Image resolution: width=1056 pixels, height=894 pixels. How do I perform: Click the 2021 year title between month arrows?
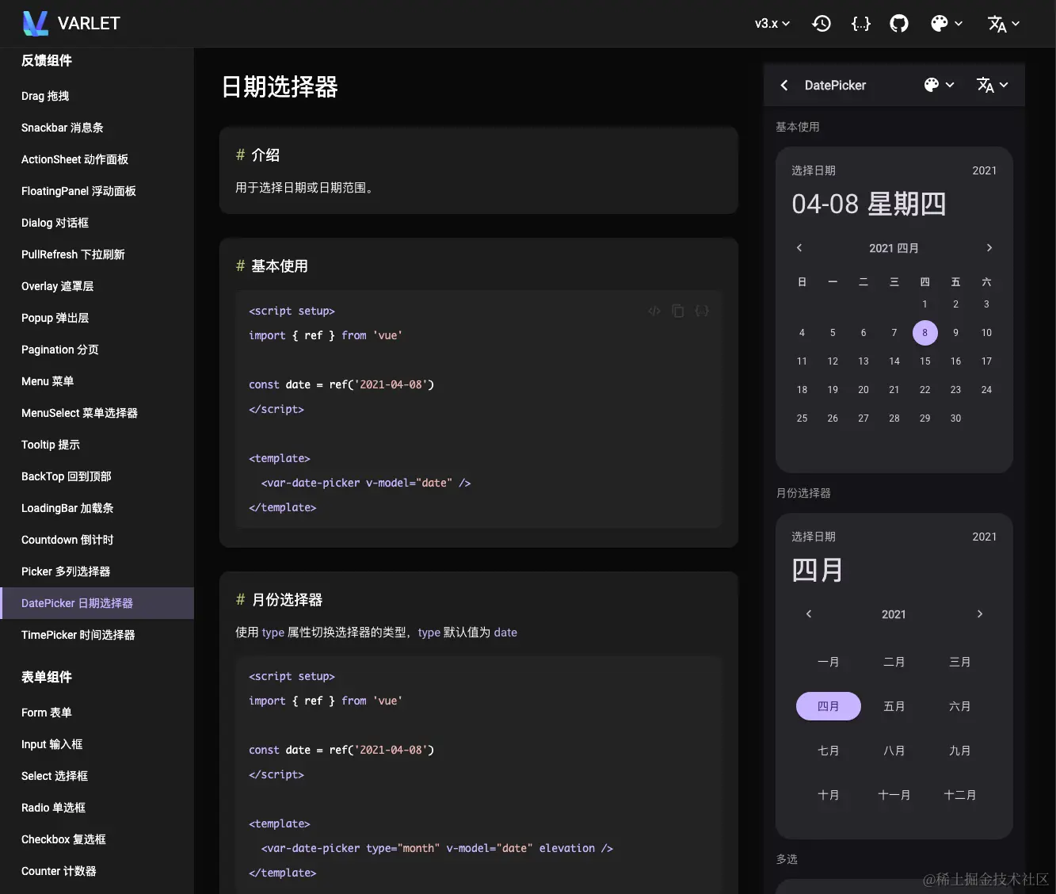[x=894, y=614]
